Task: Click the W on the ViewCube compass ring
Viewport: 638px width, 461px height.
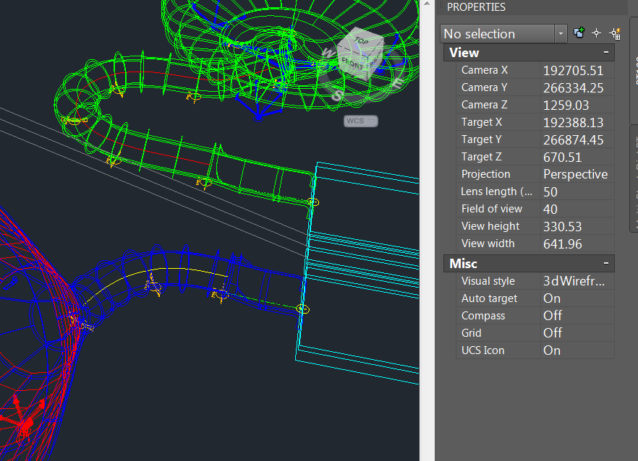Action: click(329, 52)
